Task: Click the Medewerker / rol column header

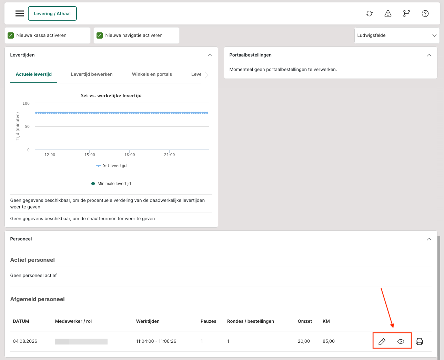Action: coord(73,321)
